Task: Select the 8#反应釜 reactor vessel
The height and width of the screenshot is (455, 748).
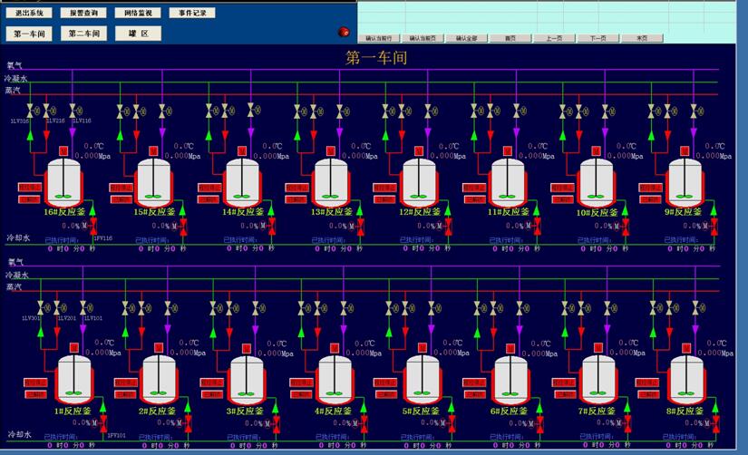Action: 687,380
